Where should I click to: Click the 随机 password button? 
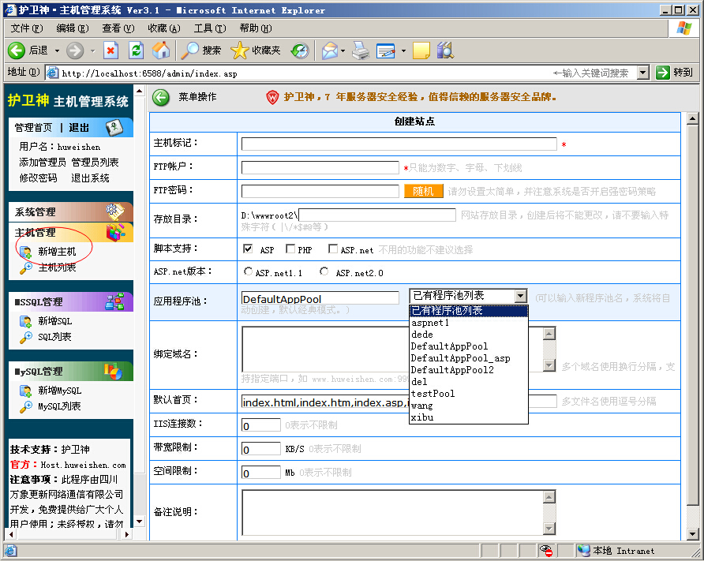[x=423, y=191]
